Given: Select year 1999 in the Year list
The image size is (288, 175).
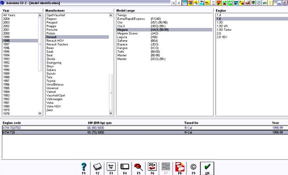Looking at the screenshot, I should pyautogui.click(x=20, y=37).
